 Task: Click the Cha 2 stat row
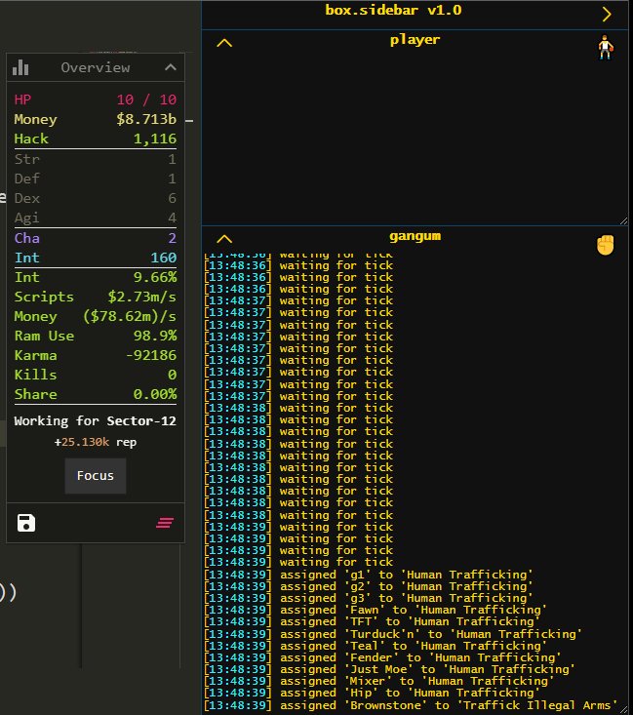96,238
